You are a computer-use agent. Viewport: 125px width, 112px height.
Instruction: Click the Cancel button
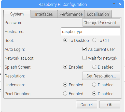(87, 105)
